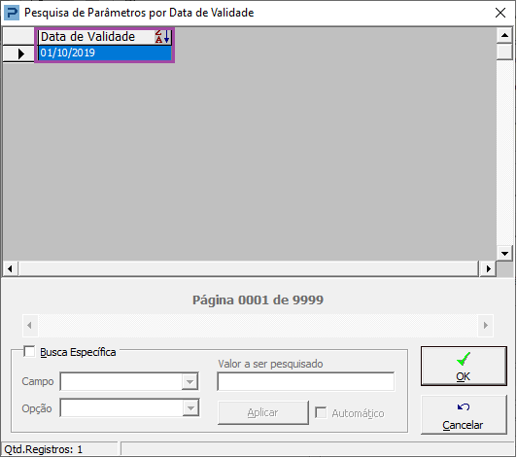Image resolution: width=517 pixels, height=458 pixels.
Task: Click the Cancelar button
Action: 464,415
